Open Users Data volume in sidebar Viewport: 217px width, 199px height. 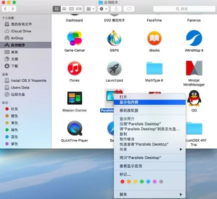(25, 88)
